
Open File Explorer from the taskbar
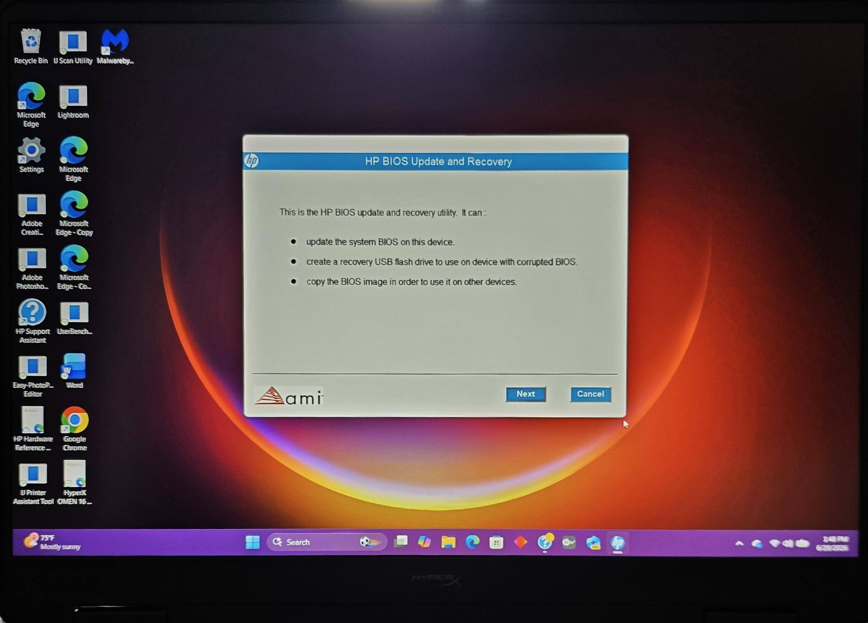pyautogui.click(x=448, y=542)
